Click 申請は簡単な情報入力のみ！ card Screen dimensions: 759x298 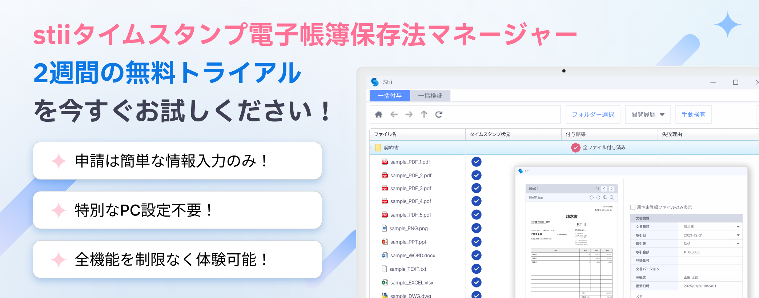tap(177, 161)
